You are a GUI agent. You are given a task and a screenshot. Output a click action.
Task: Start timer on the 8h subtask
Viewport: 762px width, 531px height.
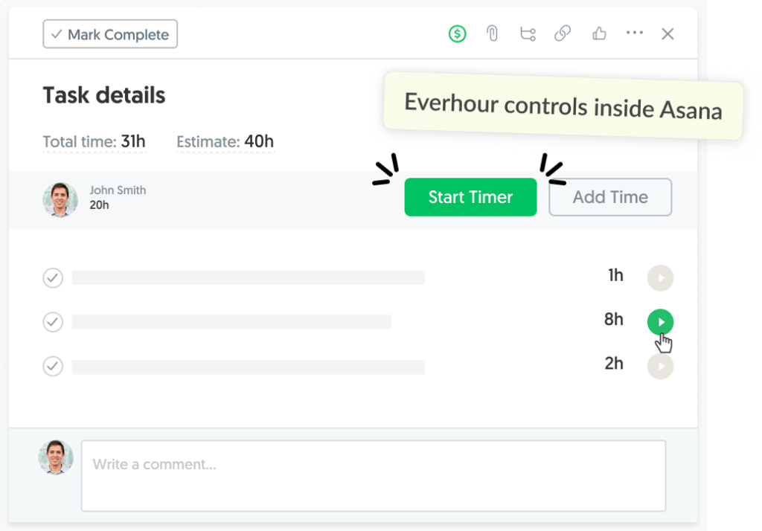(x=660, y=321)
